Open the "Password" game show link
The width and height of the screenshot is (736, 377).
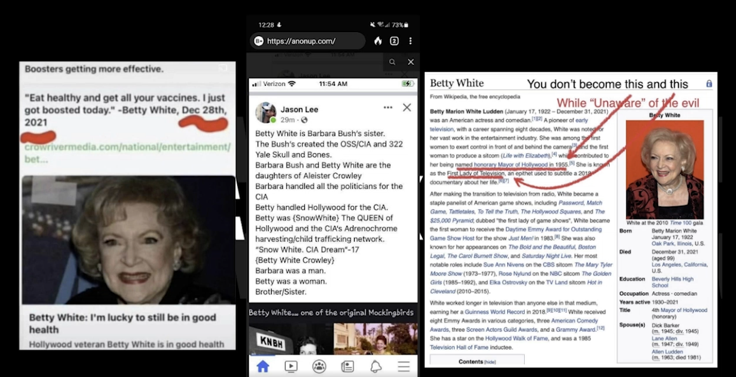tap(571, 203)
